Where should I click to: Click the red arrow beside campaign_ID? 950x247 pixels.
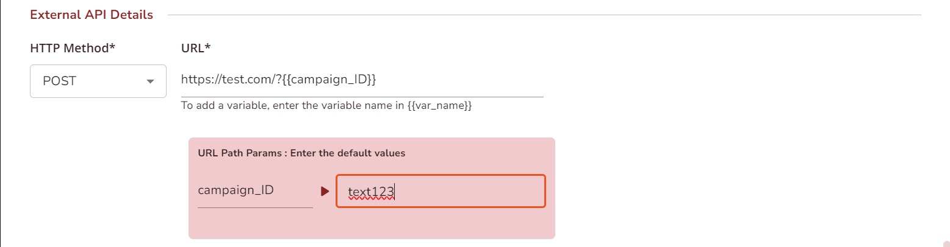325,192
